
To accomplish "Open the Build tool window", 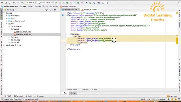I will pyautogui.click(x=29, y=96).
